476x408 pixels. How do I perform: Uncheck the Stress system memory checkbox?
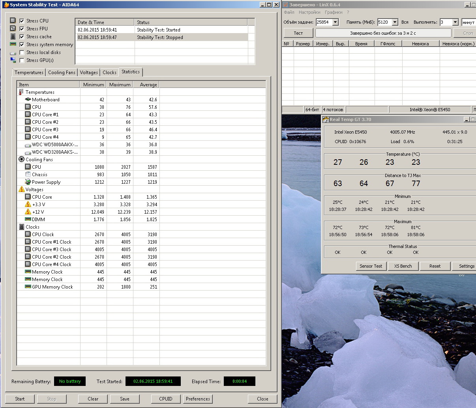(22, 45)
